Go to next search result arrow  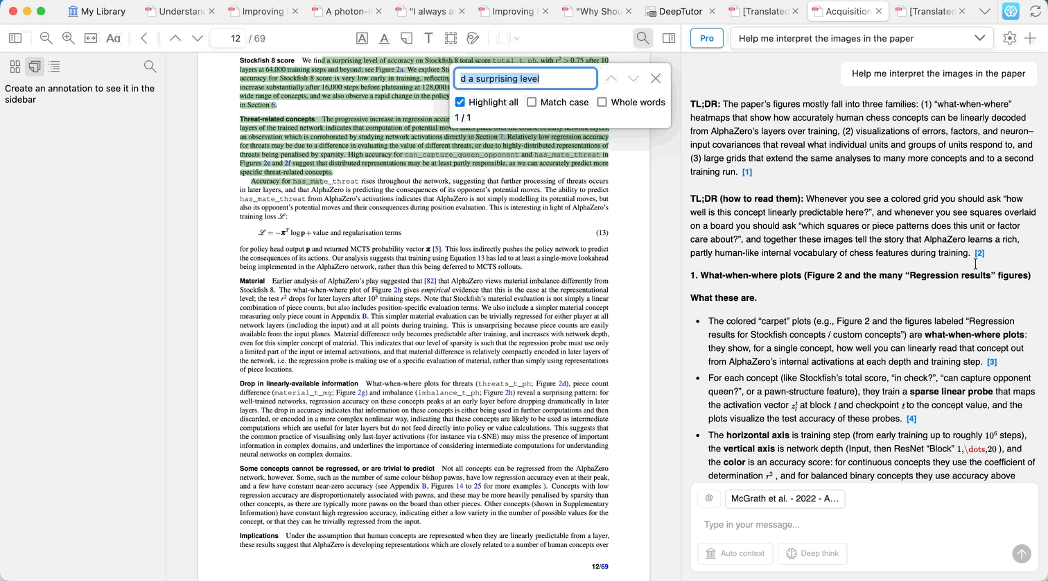pyautogui.click(x=633, y=78)
